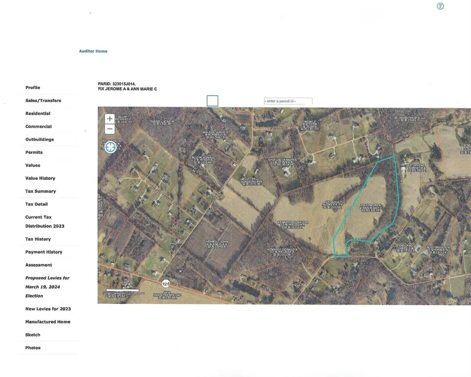
Task: Open Proposed Levies for March 19, 2024 Election
Action: point(47,287)
